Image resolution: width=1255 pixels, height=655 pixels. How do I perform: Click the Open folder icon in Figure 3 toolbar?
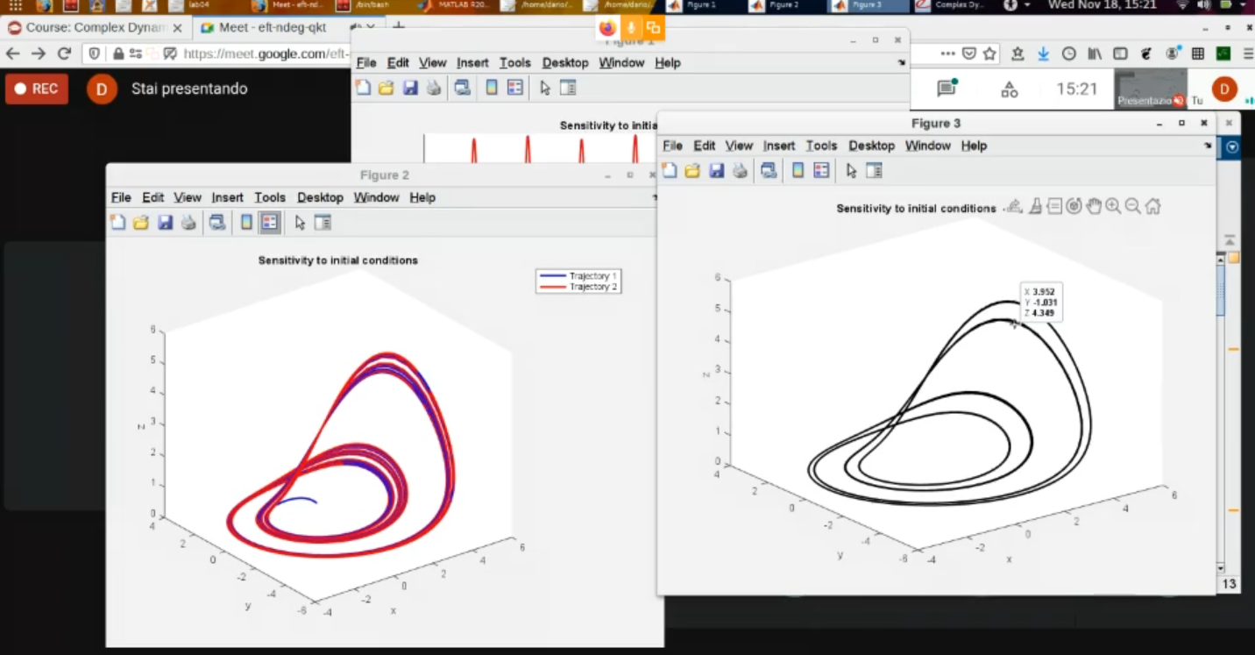[692, 171]
